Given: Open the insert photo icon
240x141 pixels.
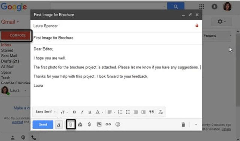Looking at the screenshot, I should 99,125.
